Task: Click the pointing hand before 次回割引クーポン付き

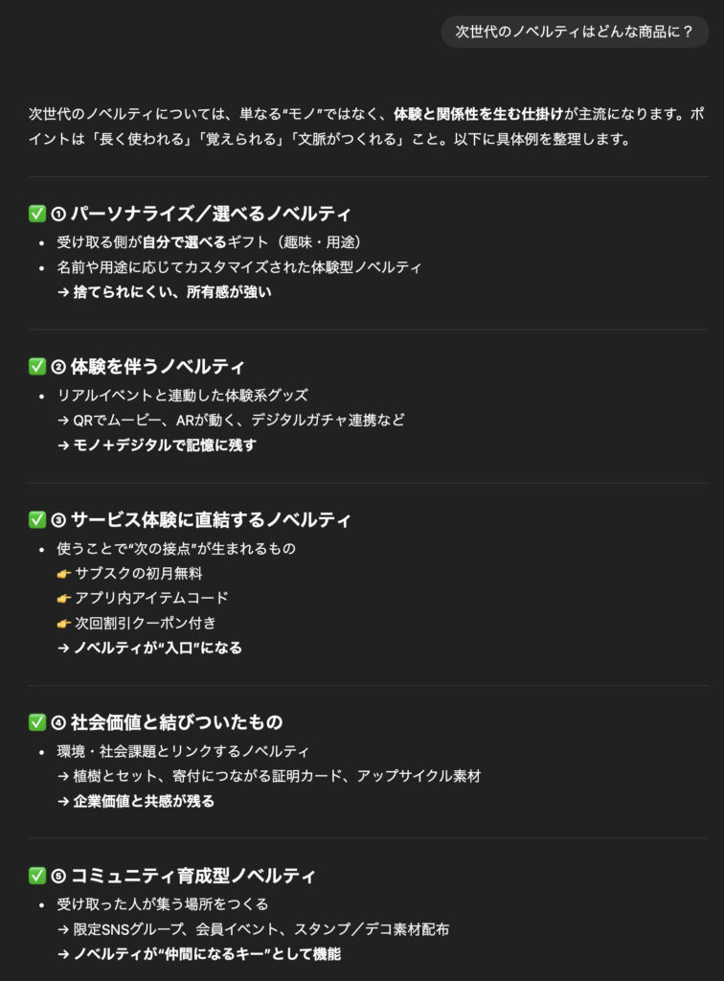Action: coord(64,623)
